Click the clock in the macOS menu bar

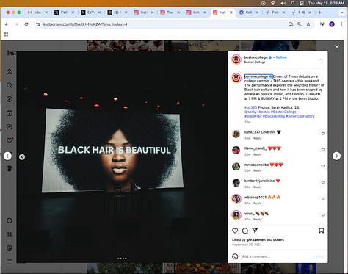(x=326, y=3)
